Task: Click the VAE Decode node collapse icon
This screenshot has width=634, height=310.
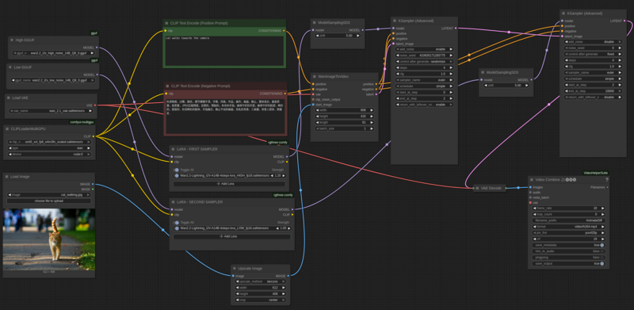Action: (x=478, y=188)
